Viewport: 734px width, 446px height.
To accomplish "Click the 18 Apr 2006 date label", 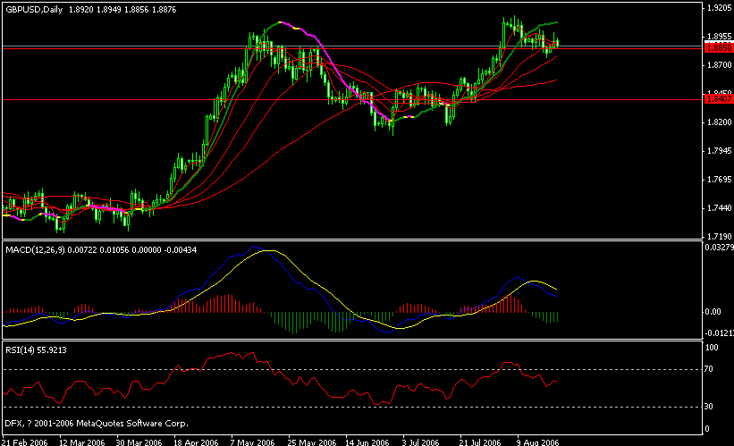I will [x=196, y=442].
